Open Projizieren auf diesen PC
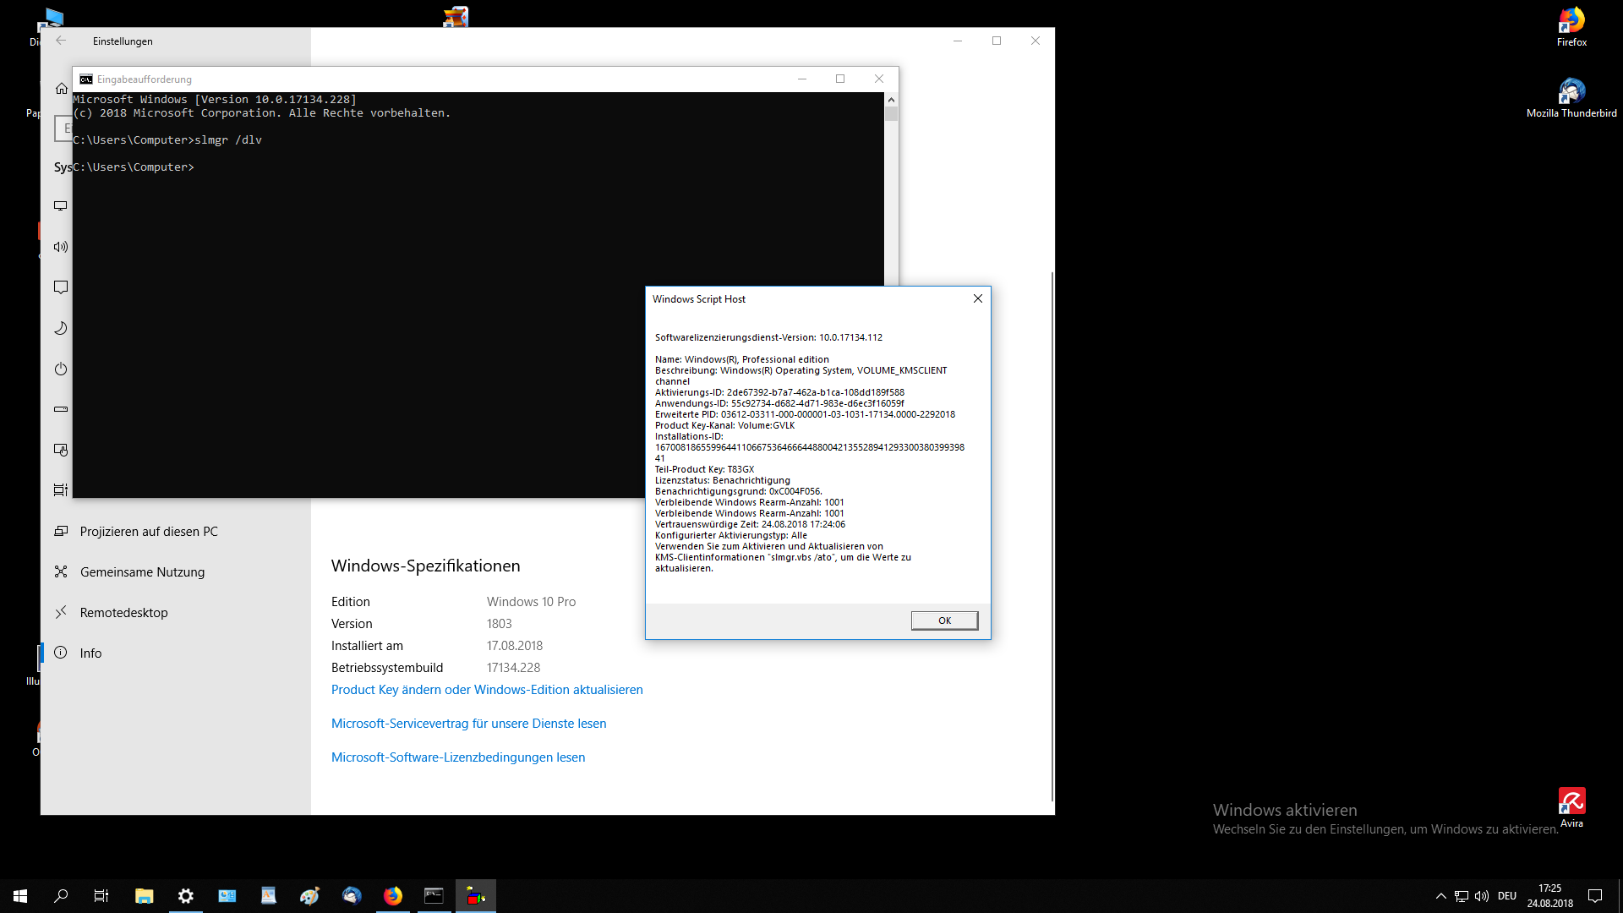Viewport: 1623px width, 913px height. 149,531
